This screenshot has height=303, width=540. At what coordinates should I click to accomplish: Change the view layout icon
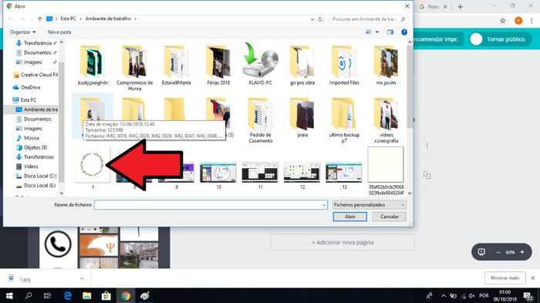coord(369,32)
